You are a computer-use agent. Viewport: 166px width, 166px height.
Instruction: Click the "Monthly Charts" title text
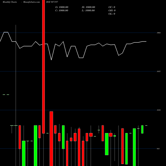click(x=10, y=2)
